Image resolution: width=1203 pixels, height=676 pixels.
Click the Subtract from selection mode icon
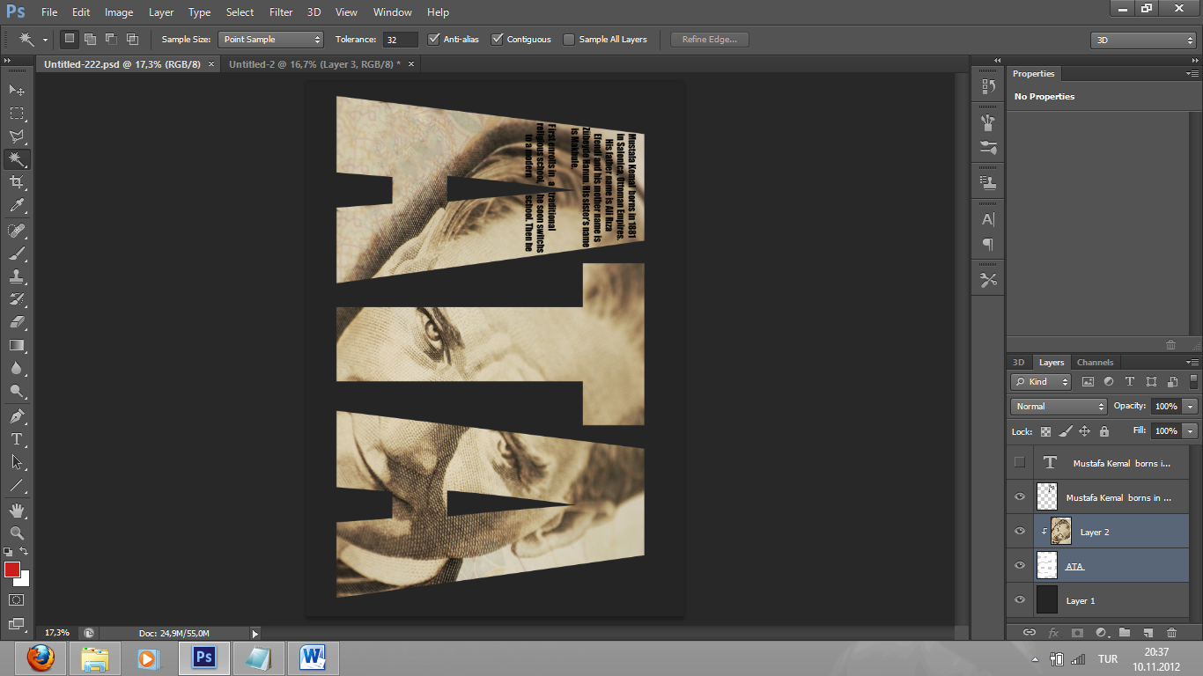click(x=111, y=39)
